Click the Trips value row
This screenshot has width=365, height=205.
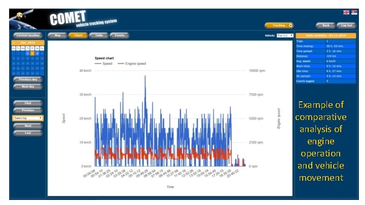click(325, 41)
